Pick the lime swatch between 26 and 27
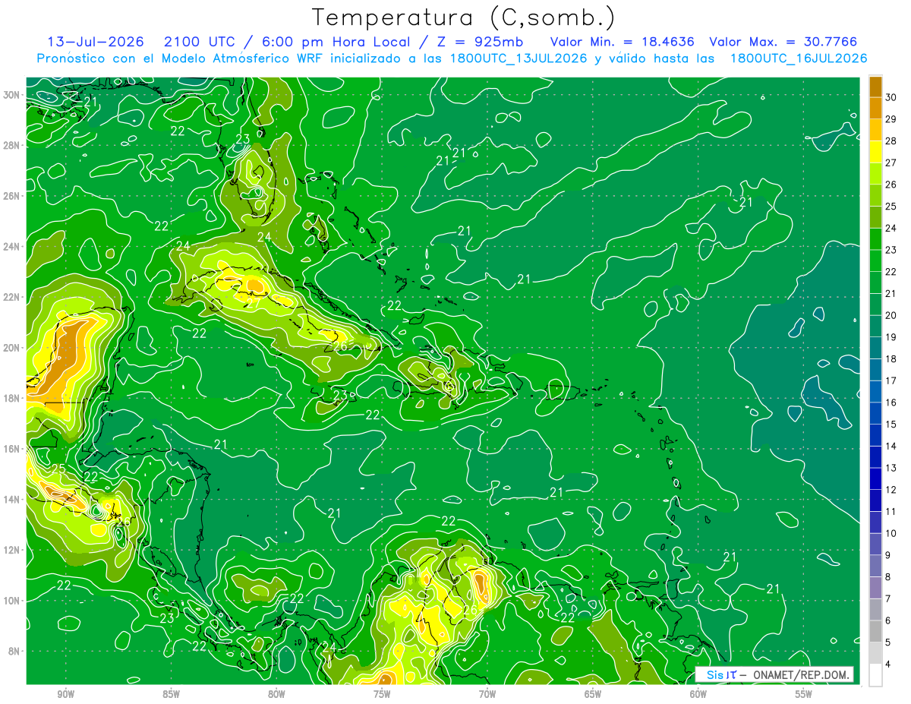 click(x=875, y=173)
